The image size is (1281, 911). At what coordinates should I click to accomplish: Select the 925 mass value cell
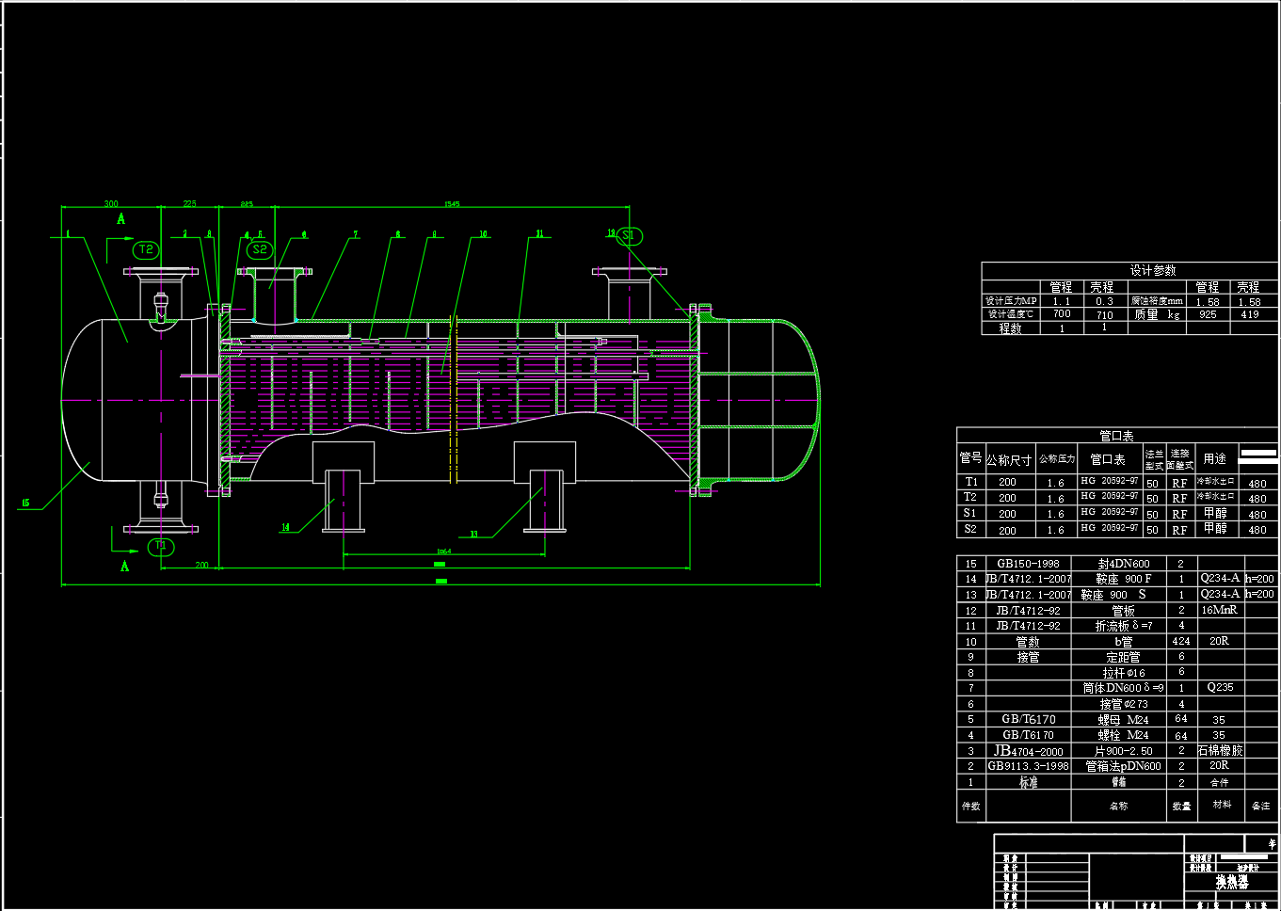tap(1208, 314)
